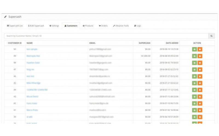Add supercash to customer 49 via green icon
The width and height of the screenshot is (219, 136).
(194, 56)
